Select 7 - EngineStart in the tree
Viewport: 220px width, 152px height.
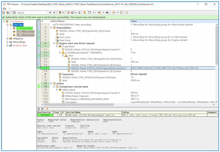(25, 28)
